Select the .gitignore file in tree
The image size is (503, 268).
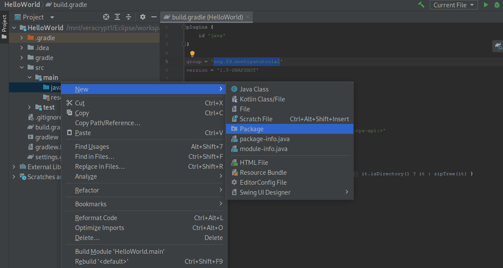pyautogui.click(x=47, y=117)
